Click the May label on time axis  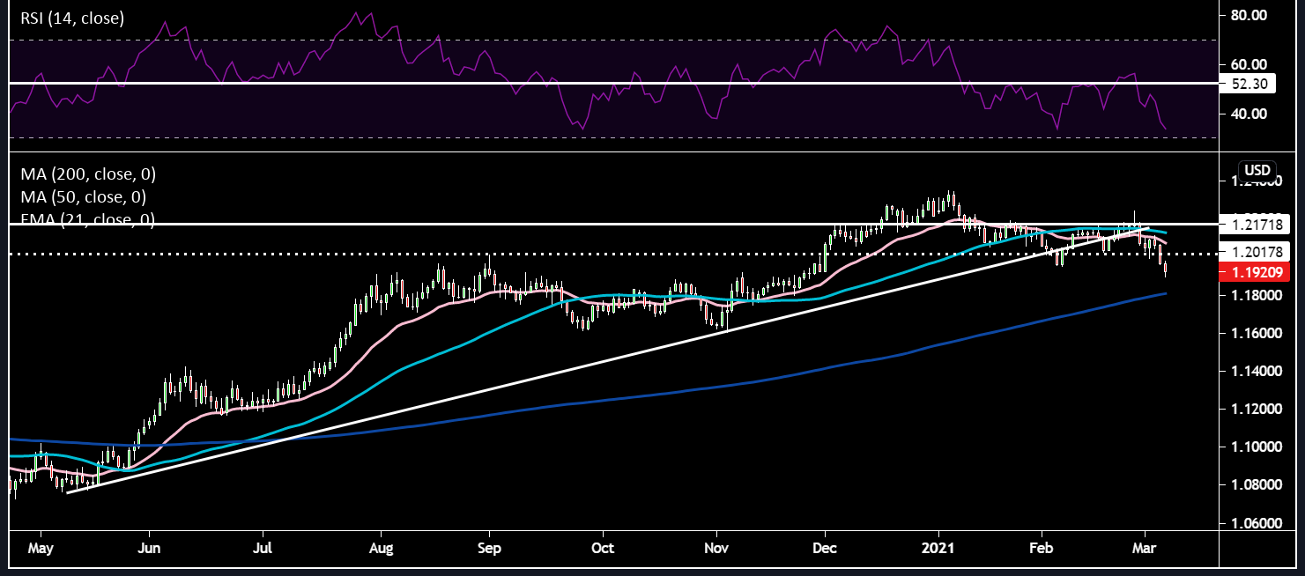pyautogui.click(x=40, y=547)
